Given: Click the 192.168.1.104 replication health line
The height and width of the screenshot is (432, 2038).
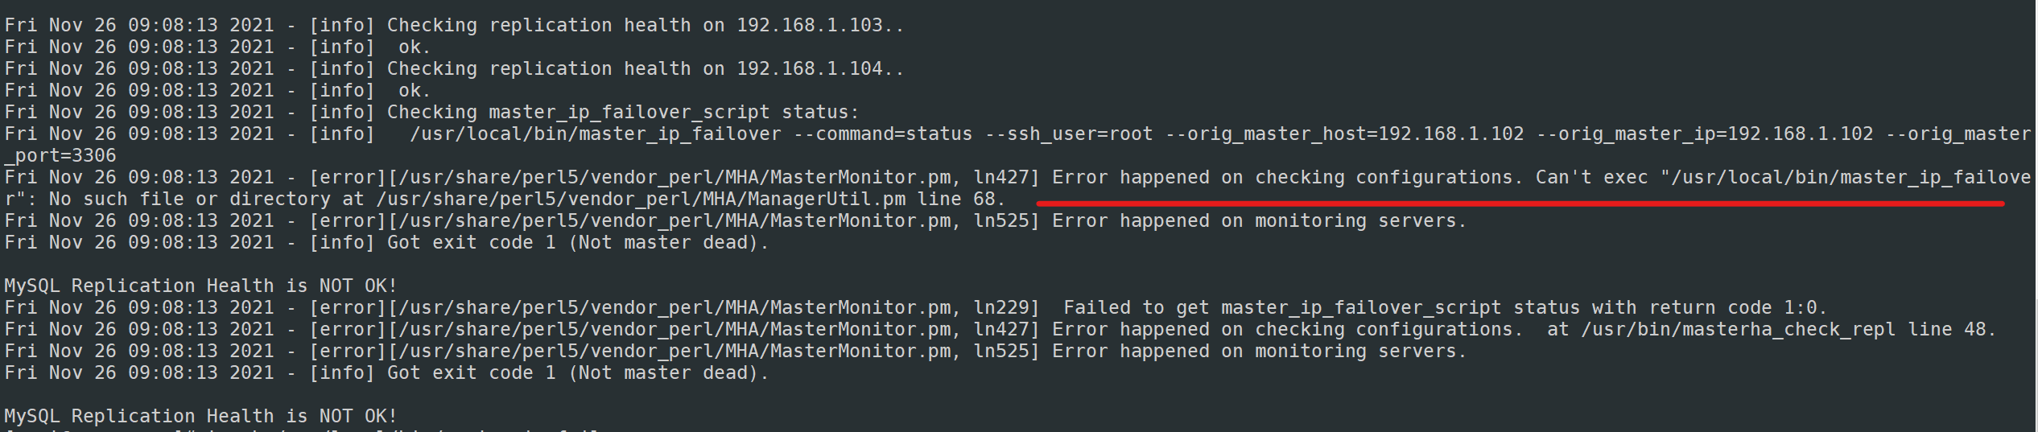Looking at the screenshot, I should tap(454, 69).
